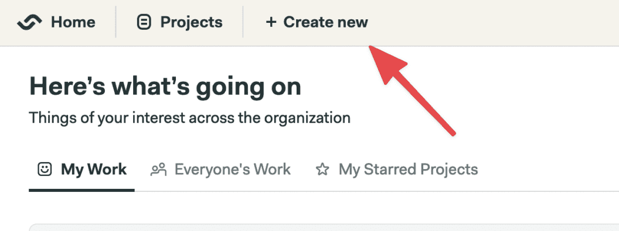Click the dark underline beneath My Work
The image size is (619, 231).
(81, 191)
